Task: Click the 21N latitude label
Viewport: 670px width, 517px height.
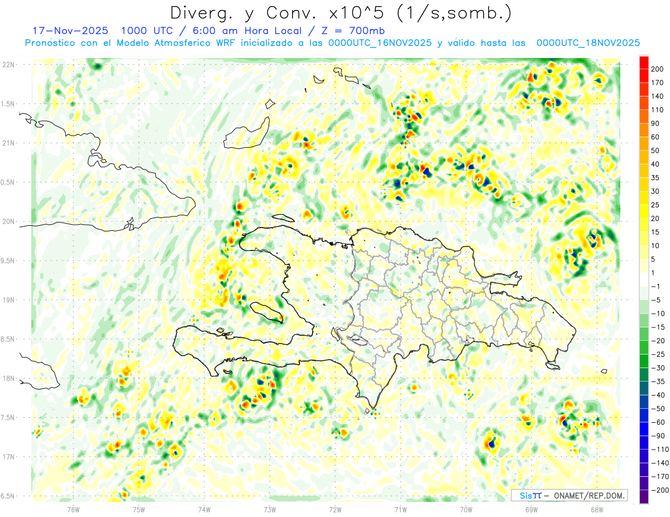Action: click(9, 143)
